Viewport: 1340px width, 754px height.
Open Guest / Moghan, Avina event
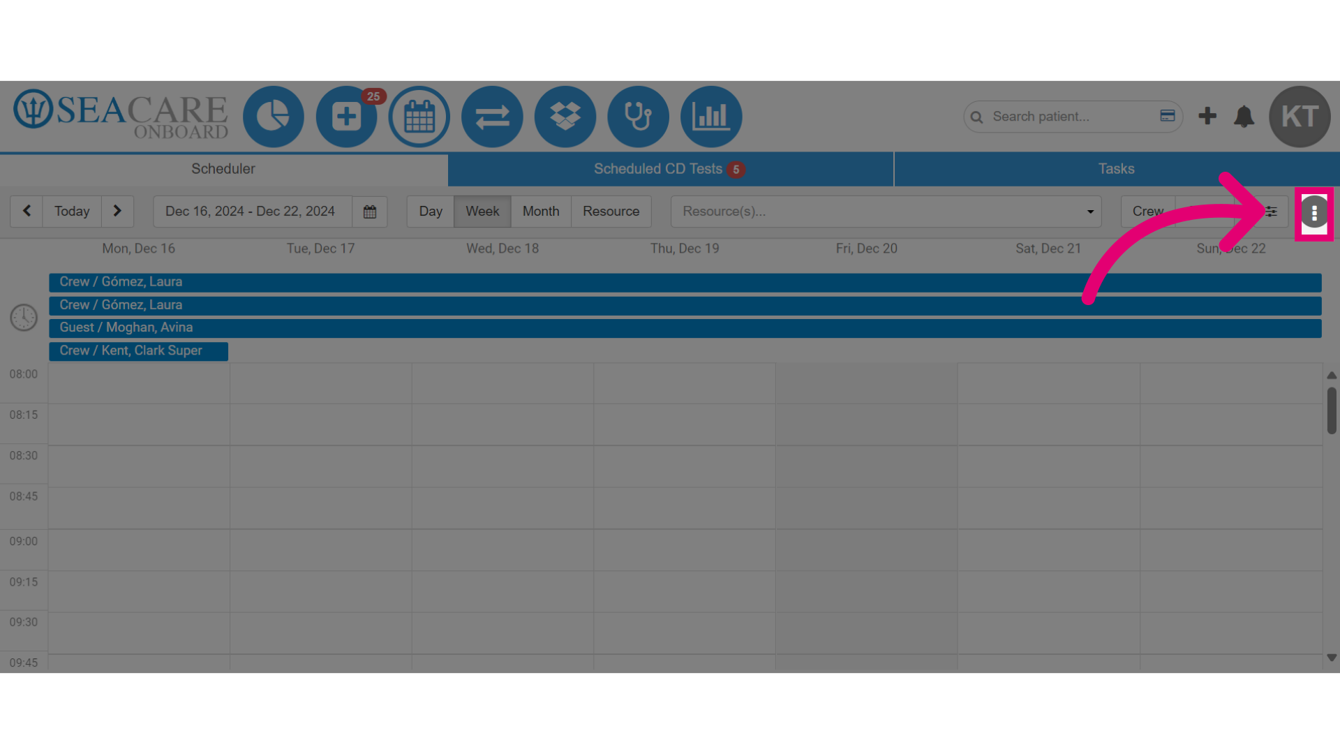tap(685, 328)
